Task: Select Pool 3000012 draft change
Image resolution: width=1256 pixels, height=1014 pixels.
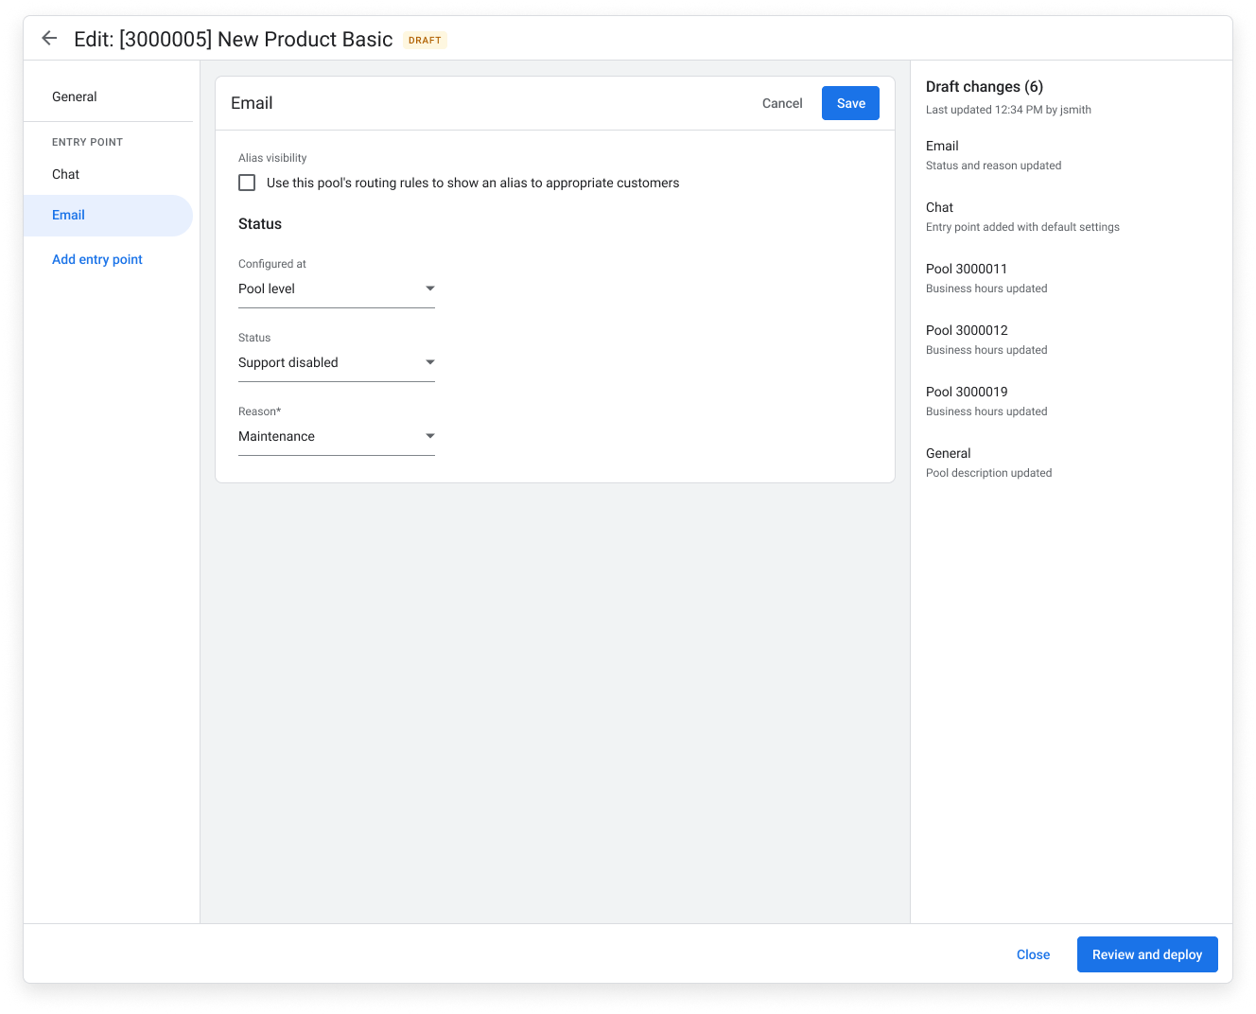Action: click(x=986, y=340)
